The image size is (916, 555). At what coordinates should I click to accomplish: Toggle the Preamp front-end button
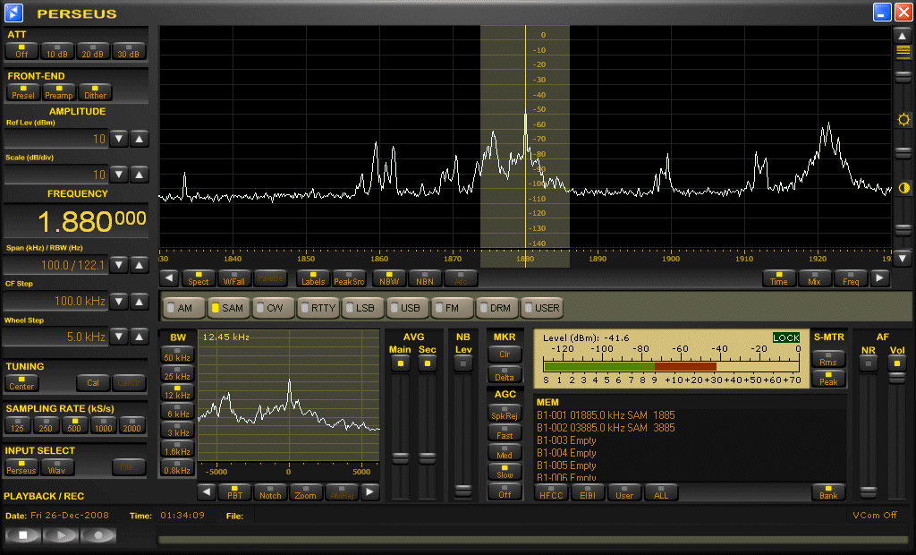(x=59, y=92)
